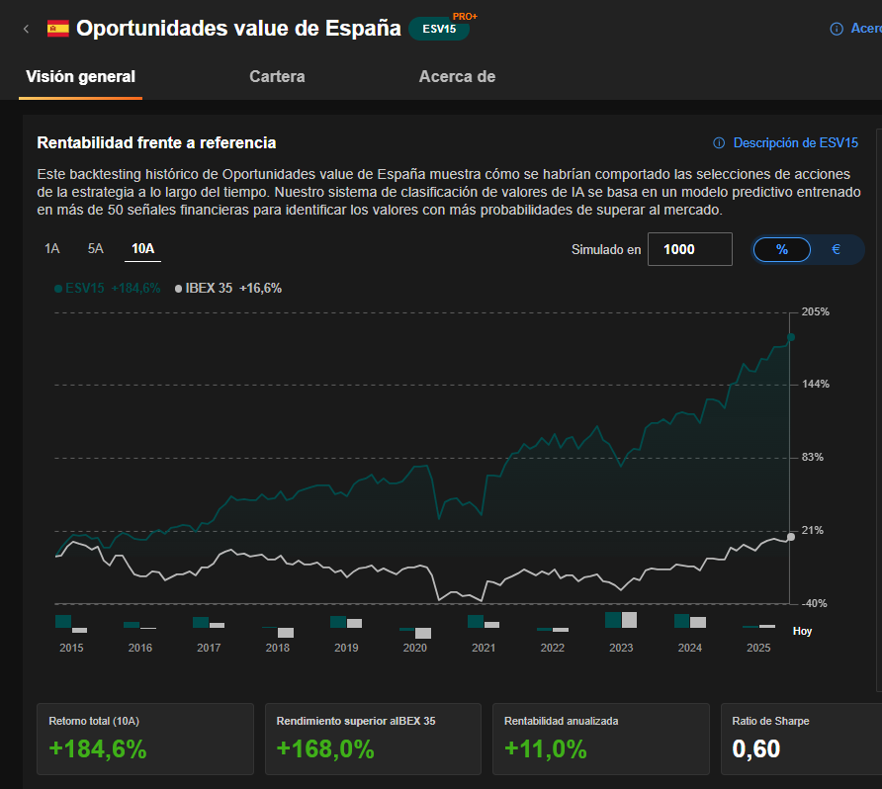This screenshot has width=882, height=789.
Task: Select the 2024 yearly bars
Action: 689,621
